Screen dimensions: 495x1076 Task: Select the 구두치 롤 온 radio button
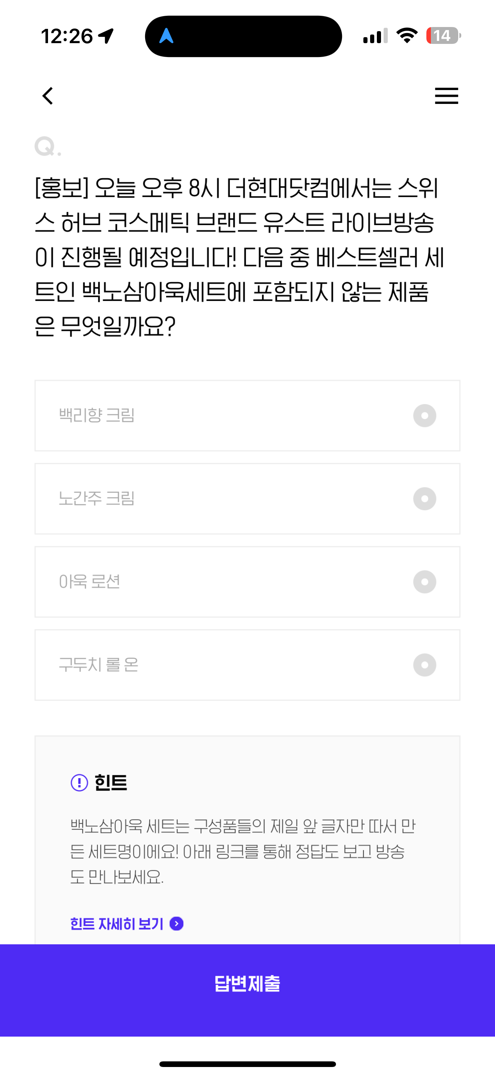point(424,665)
